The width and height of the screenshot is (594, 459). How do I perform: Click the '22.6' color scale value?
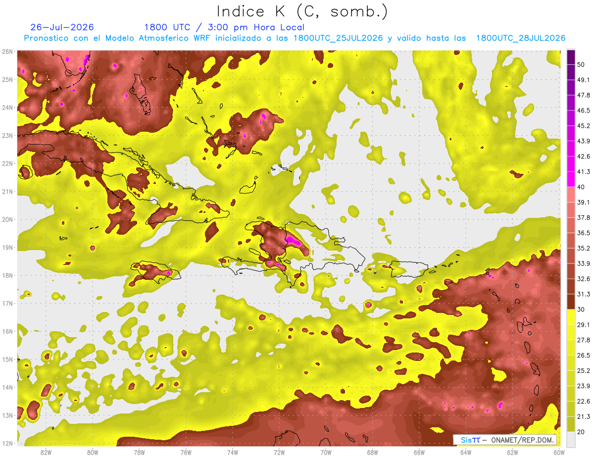pyautogui.click(x=583, y=401)
